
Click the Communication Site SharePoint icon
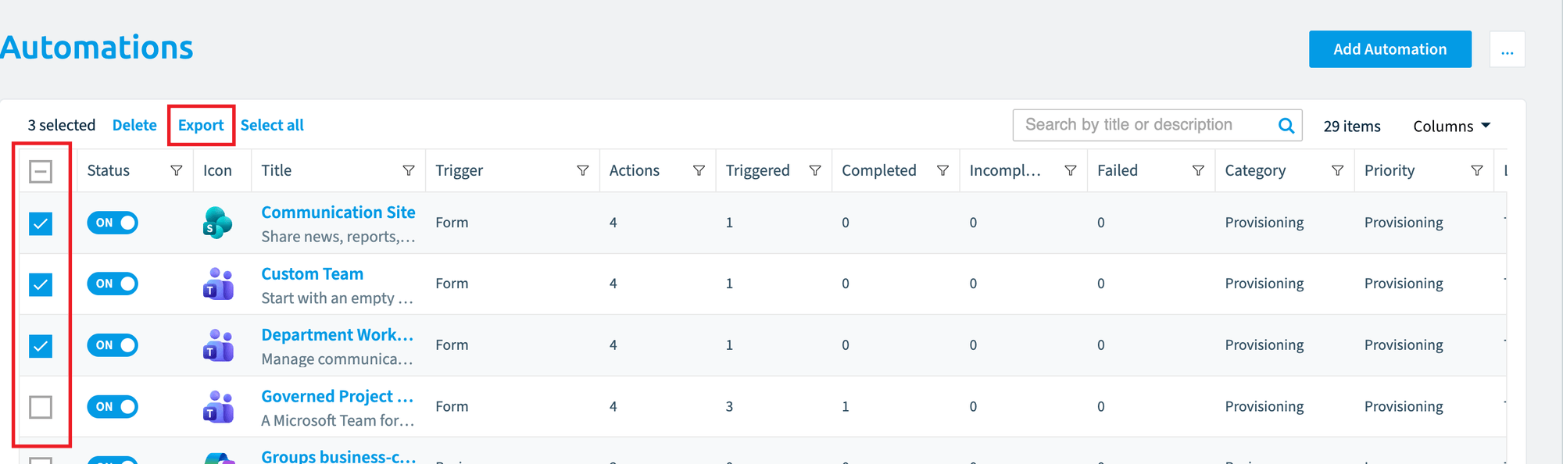[218, 223]
